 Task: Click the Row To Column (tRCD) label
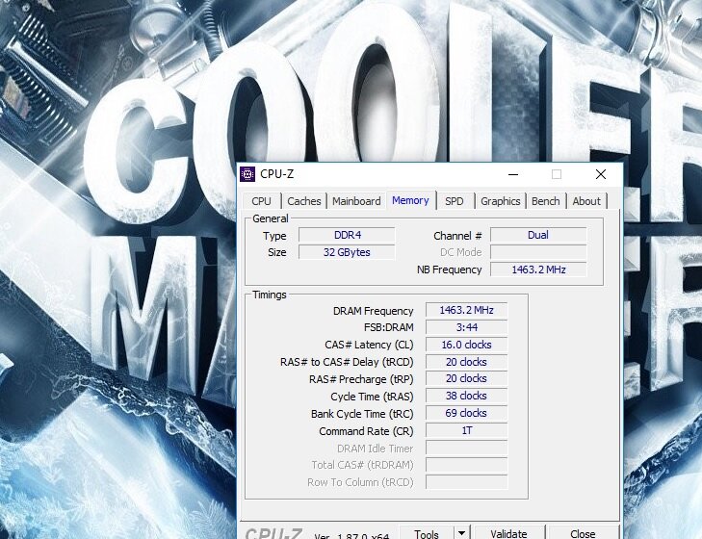[360, 482]
